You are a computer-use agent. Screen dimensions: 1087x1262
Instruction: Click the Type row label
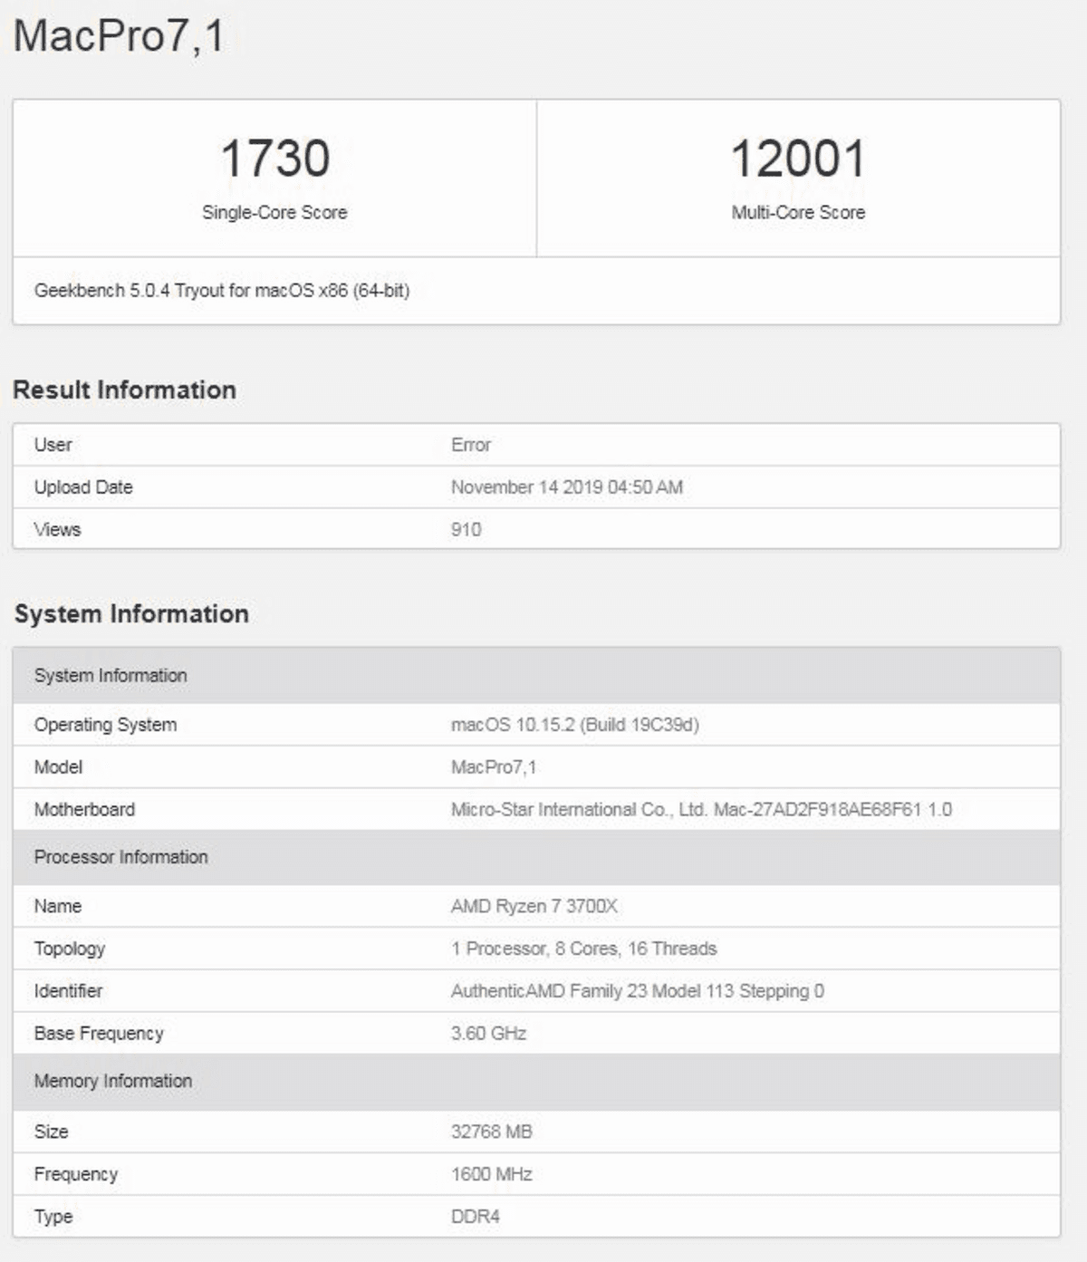pyautogui.click(x=53, y=1217)
